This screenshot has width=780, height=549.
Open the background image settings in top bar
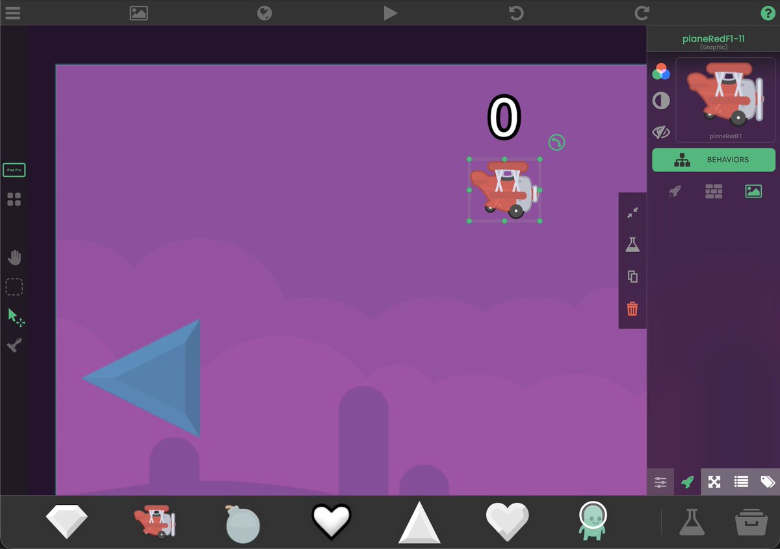(x=138, y=13)
